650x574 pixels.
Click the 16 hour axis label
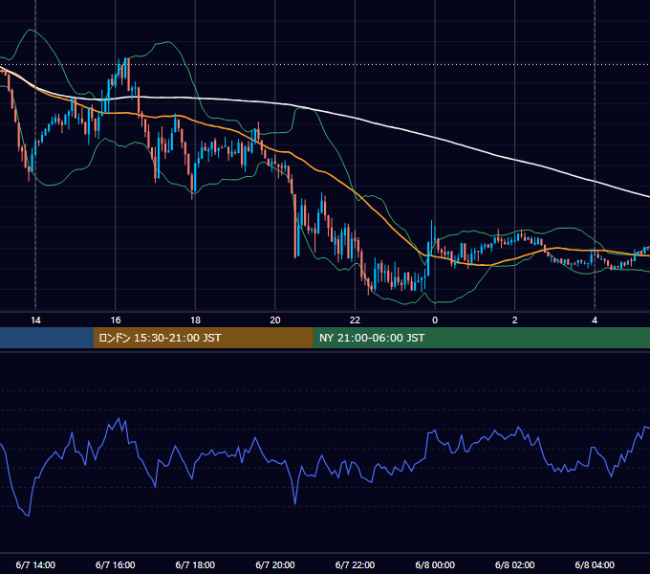click(116, 320)
